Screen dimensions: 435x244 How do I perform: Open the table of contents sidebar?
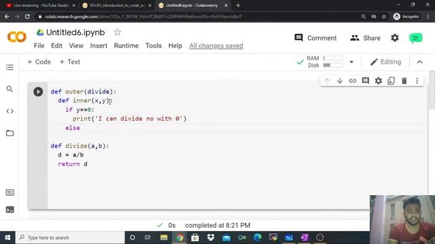[x=10, y=67]
